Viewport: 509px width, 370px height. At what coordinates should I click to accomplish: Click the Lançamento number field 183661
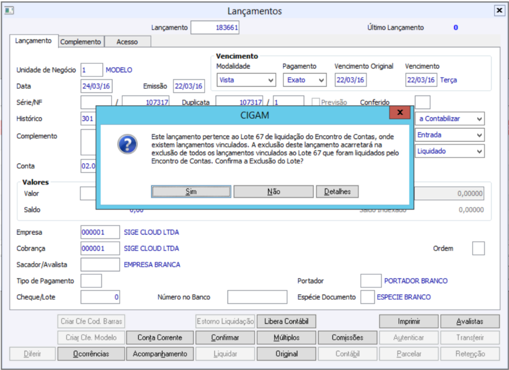(x=215, y=27)
